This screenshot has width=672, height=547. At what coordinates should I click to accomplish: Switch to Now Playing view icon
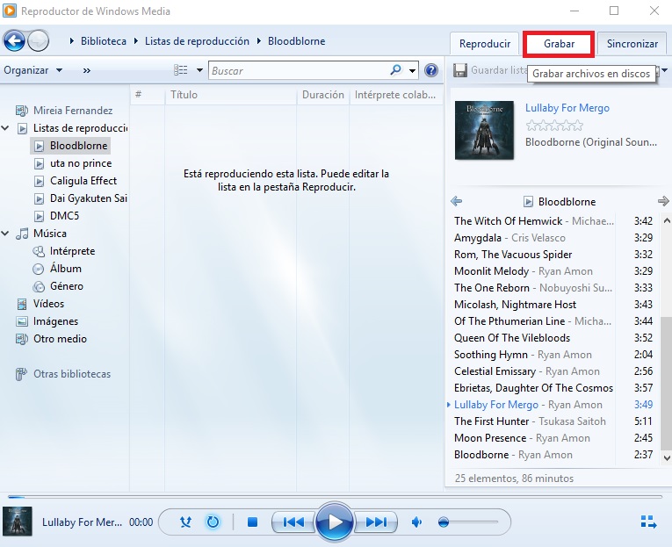click(648, 522)
